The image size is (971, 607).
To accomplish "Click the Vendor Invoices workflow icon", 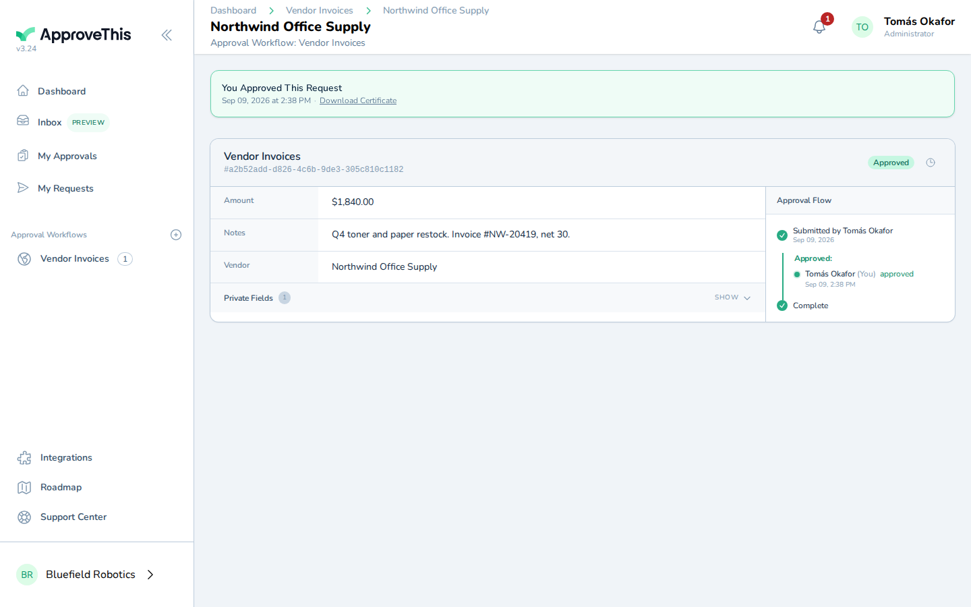I will (x=24, y=259).
